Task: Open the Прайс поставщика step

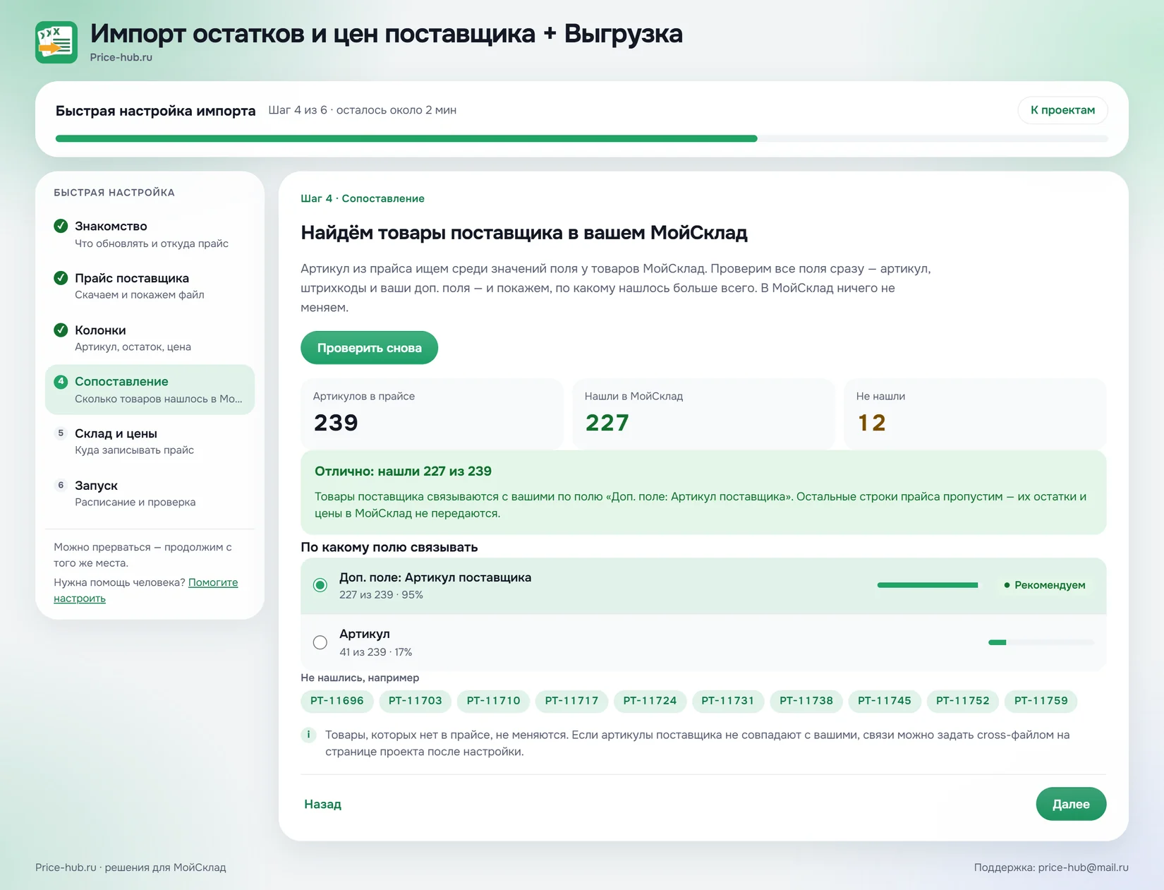Action: pyautogui.click(x=150, y=286)
